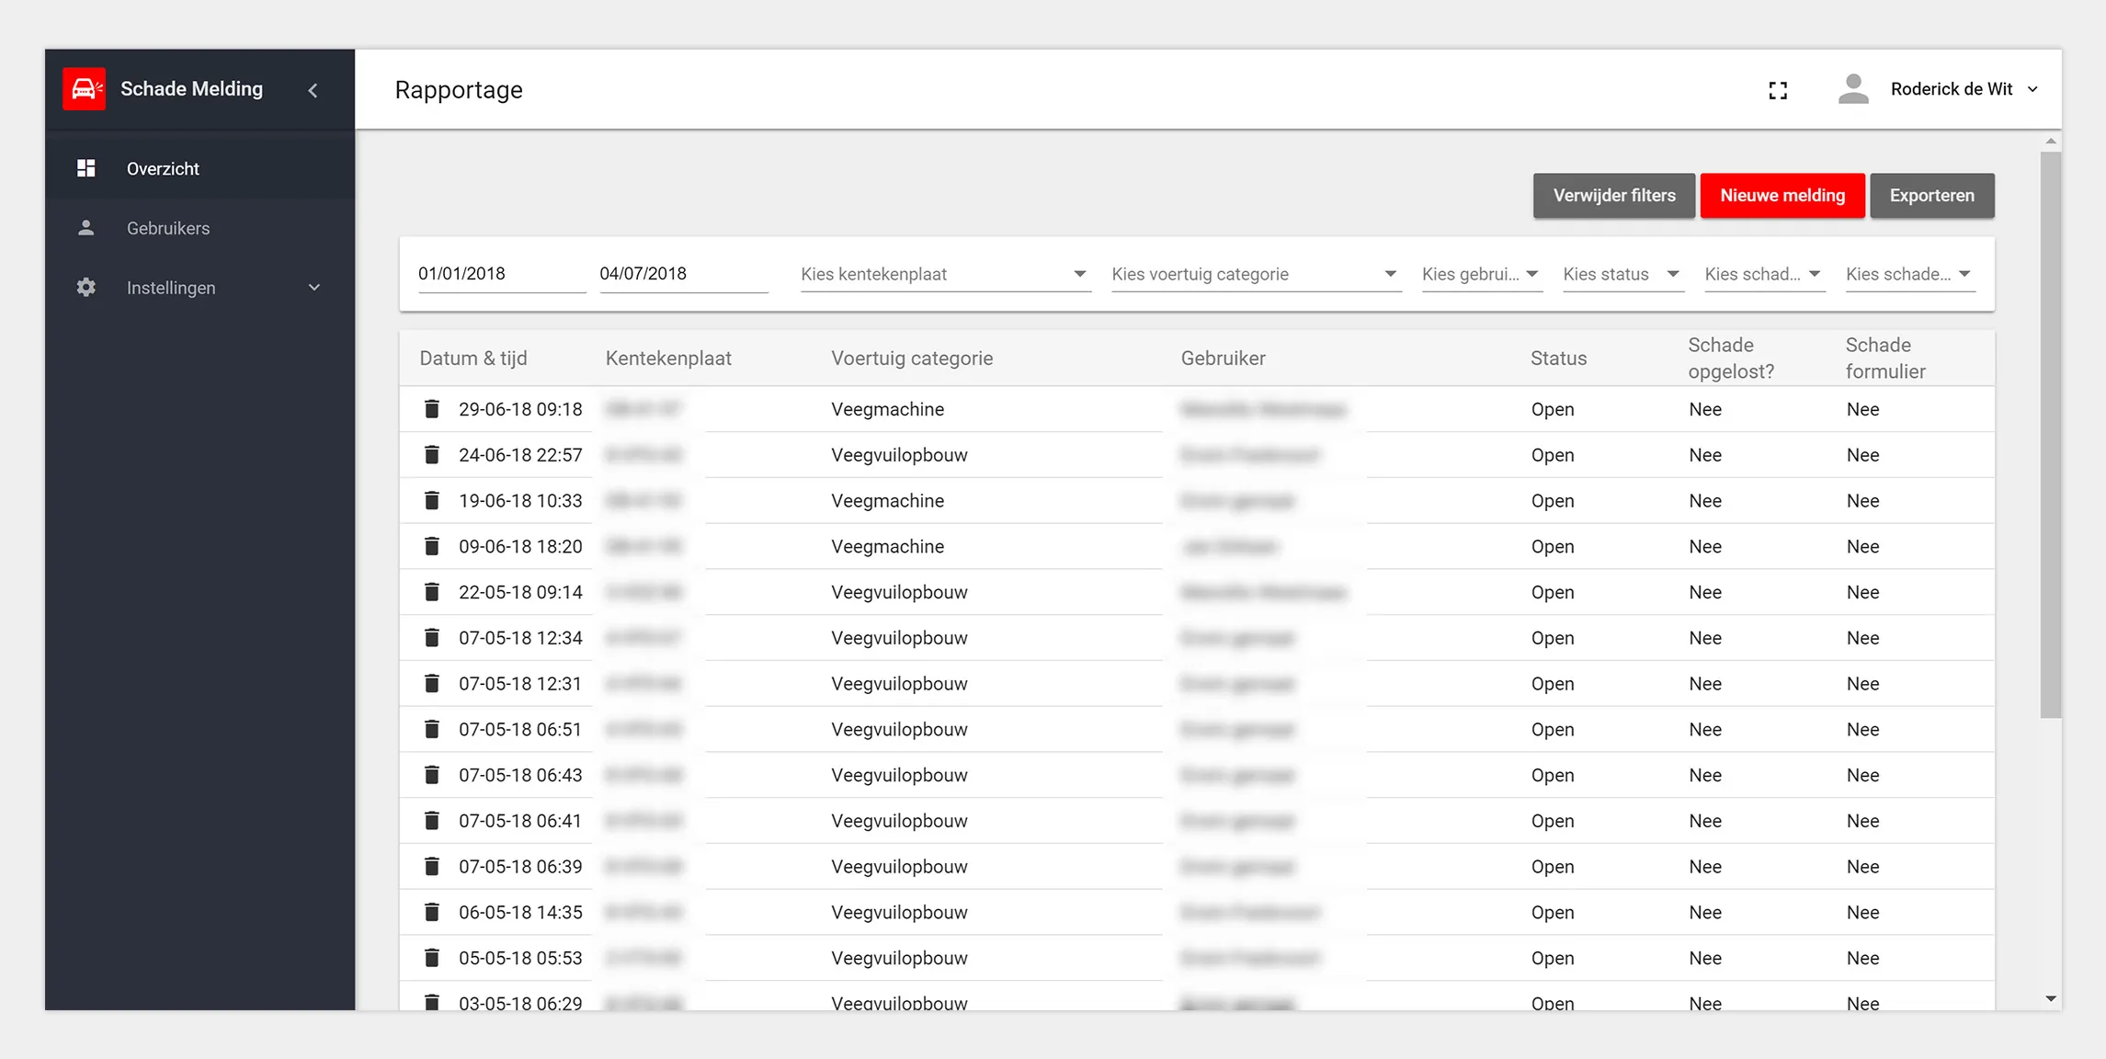Click the Verwijder filters button
This screenshot has width=2106, height=1059.
[x=1613, y=196]
